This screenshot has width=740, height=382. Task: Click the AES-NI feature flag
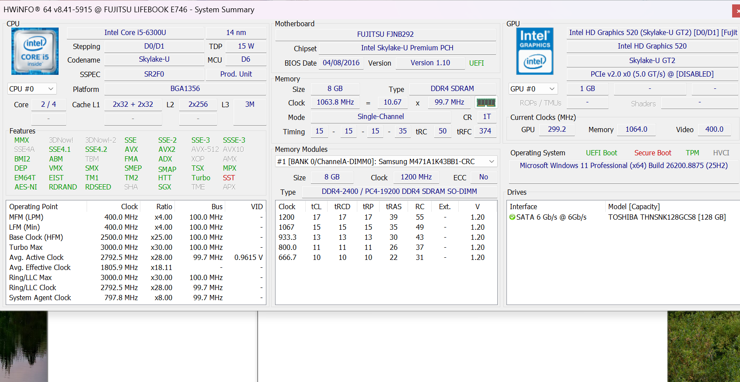(x=26, y=187)
